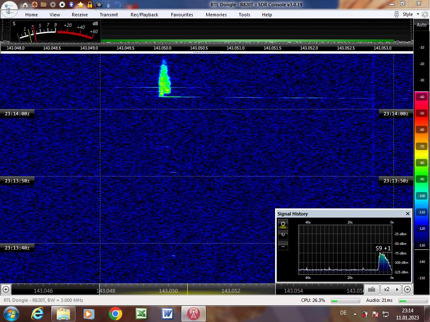Screen dimensions: 430x322
Task: Click the blue cone icon in quick toolbar
Action: (108, 5)
